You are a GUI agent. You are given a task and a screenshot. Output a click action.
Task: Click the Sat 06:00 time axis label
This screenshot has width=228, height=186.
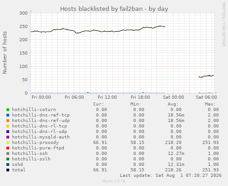[206, 97]
